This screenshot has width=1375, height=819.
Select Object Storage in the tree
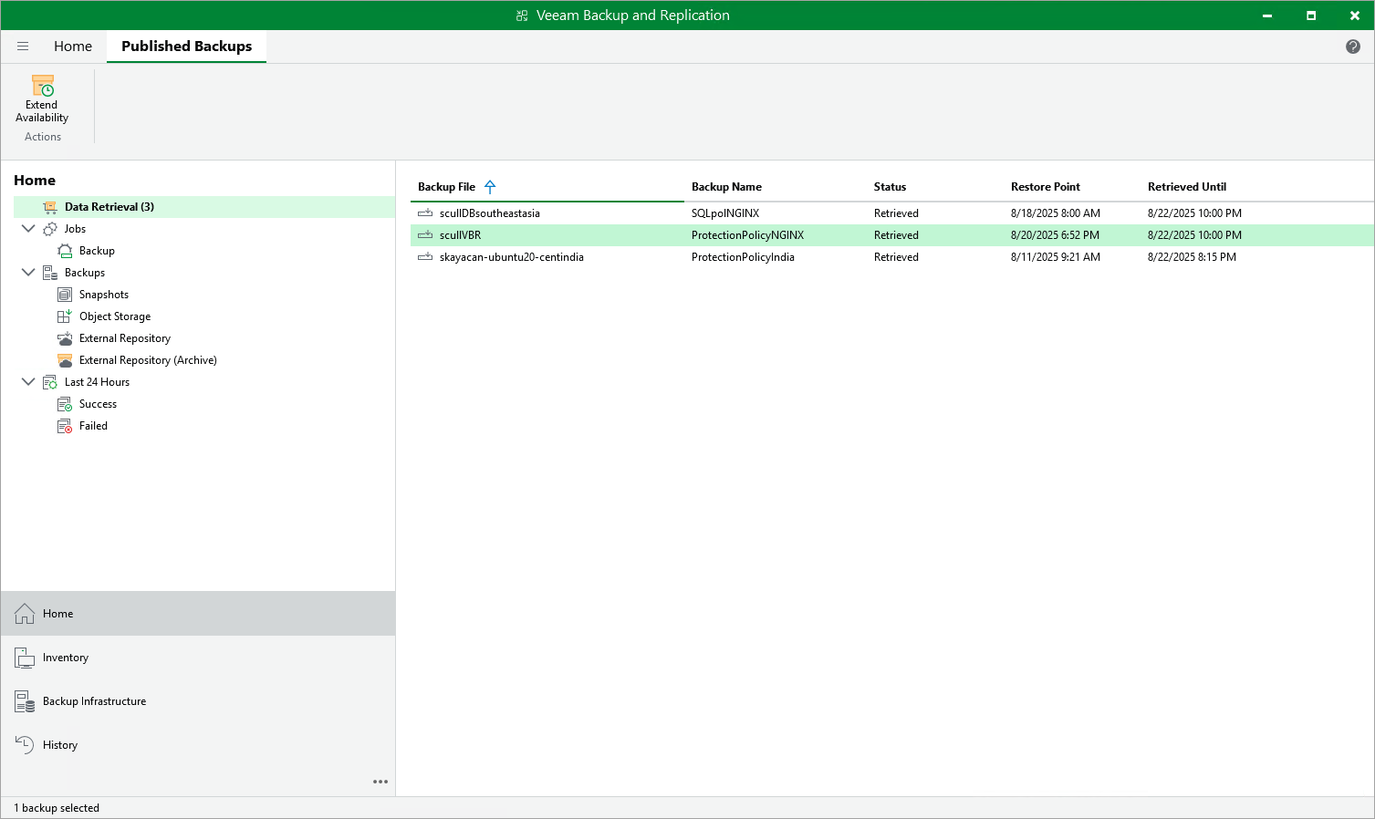coord(115,316)
